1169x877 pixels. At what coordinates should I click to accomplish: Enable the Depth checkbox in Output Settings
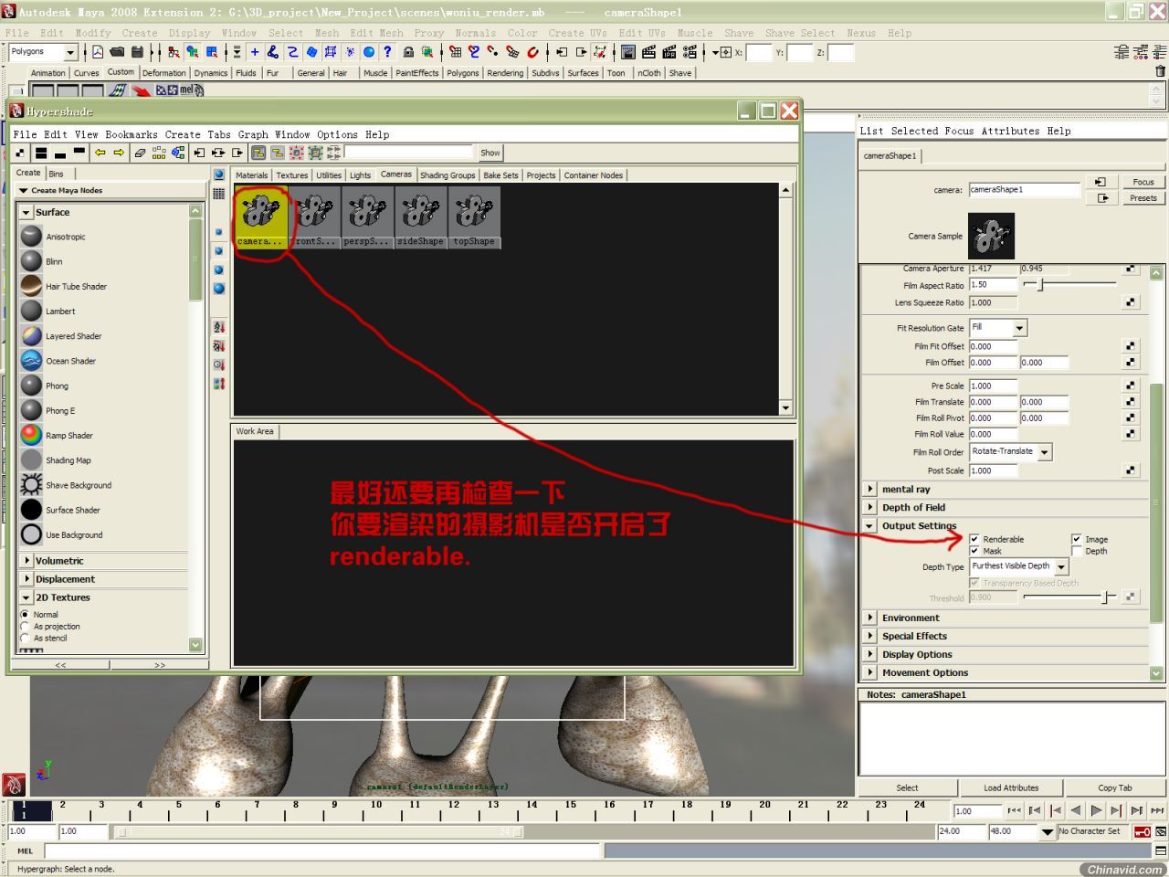tap(1077, 551)
